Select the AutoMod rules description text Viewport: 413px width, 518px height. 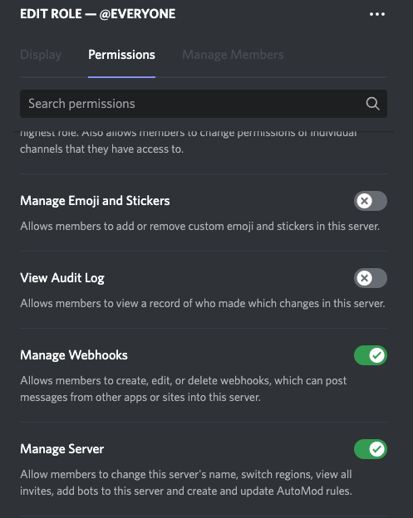(186, 482)
